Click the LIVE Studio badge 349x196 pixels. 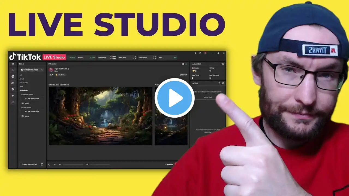click(54, 57)
